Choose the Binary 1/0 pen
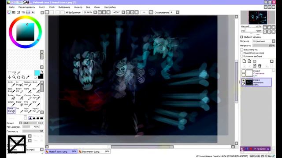Image resolution: width=282 pixels, height=158 pixels. (x=19, y=90)
